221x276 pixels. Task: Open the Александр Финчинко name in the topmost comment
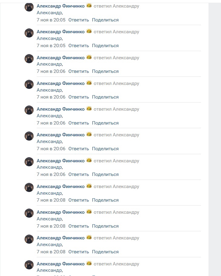[x=61, y=6]
